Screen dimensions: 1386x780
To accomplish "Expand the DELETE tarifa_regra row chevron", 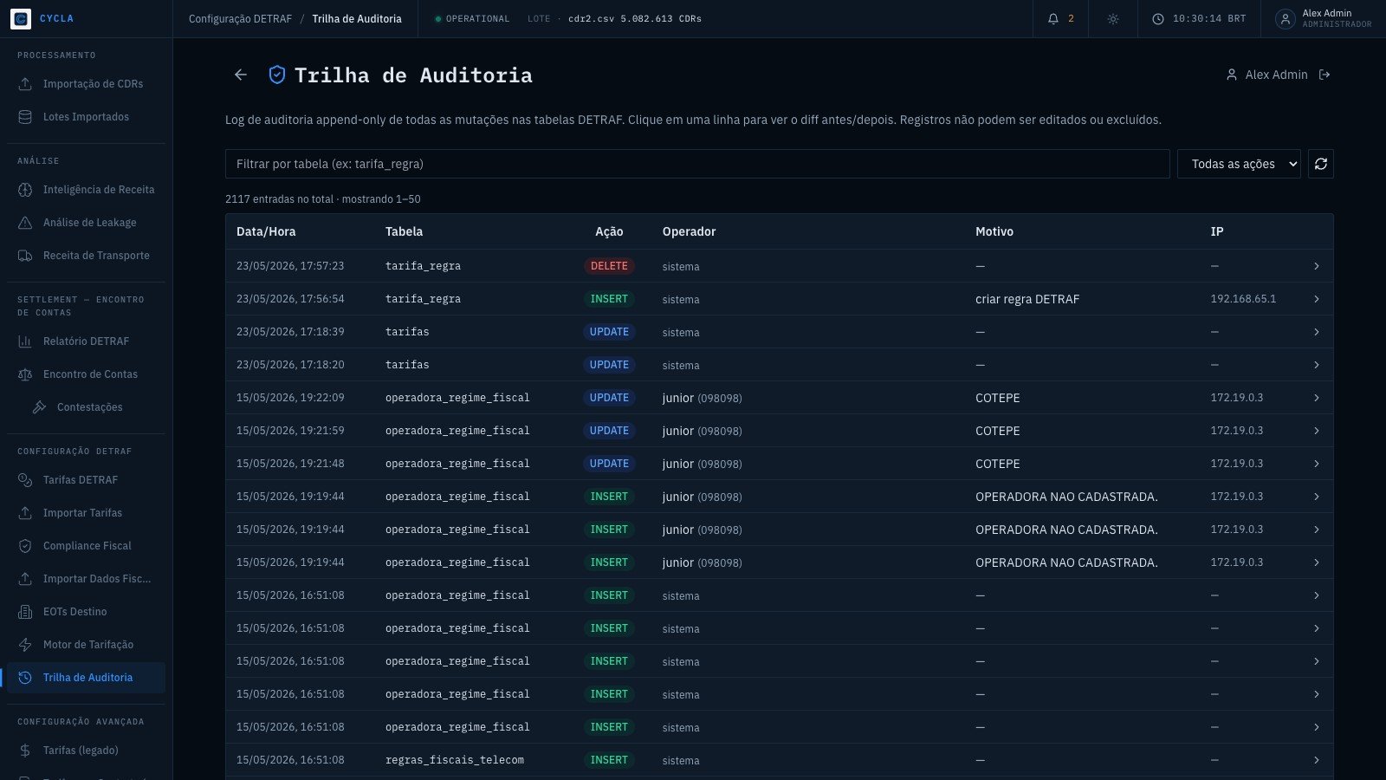I will click(x=1316, y=266).
